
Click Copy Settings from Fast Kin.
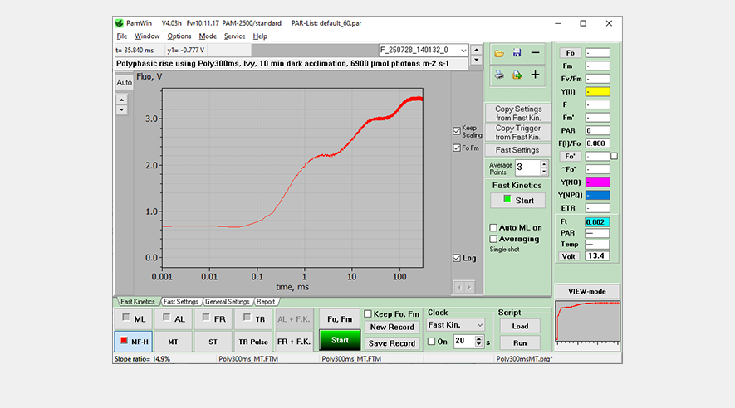[x=518, y=114]
